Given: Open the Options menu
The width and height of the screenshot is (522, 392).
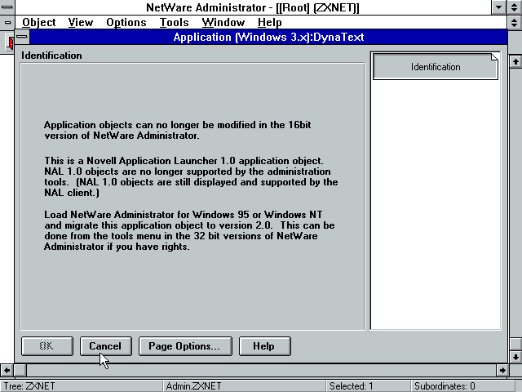Looking at the screenshot, I should [126, 22].
